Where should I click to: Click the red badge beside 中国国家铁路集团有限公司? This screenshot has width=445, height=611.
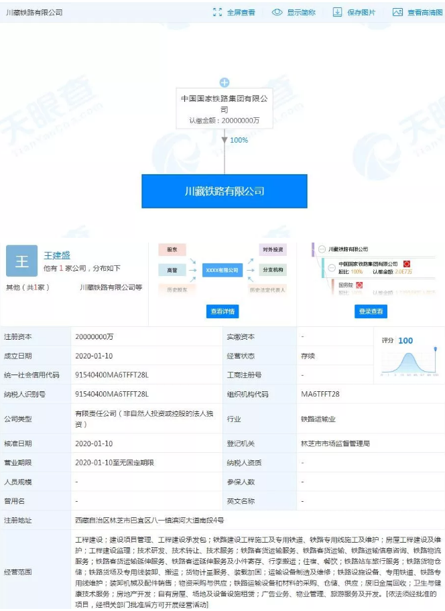click(x=405, y=265)
